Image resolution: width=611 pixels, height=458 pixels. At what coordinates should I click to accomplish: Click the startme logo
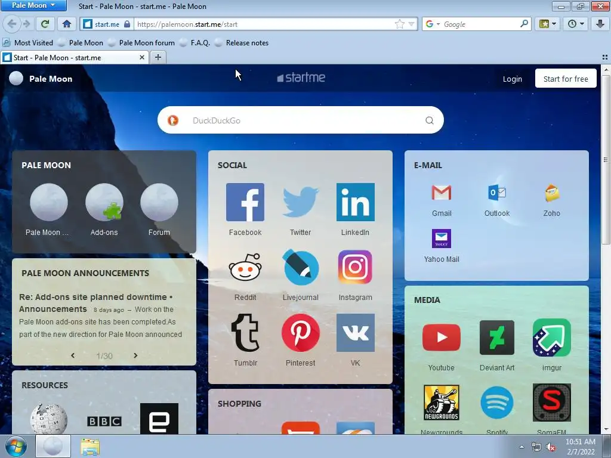tap(301, 78)
